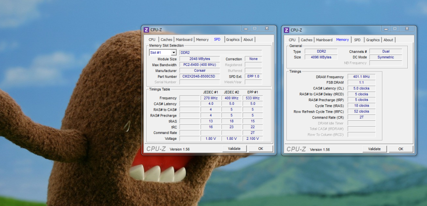Select the Memory tab in the Memory window
The width and height of the screenshot is (427, 206).
coord(343,40)
